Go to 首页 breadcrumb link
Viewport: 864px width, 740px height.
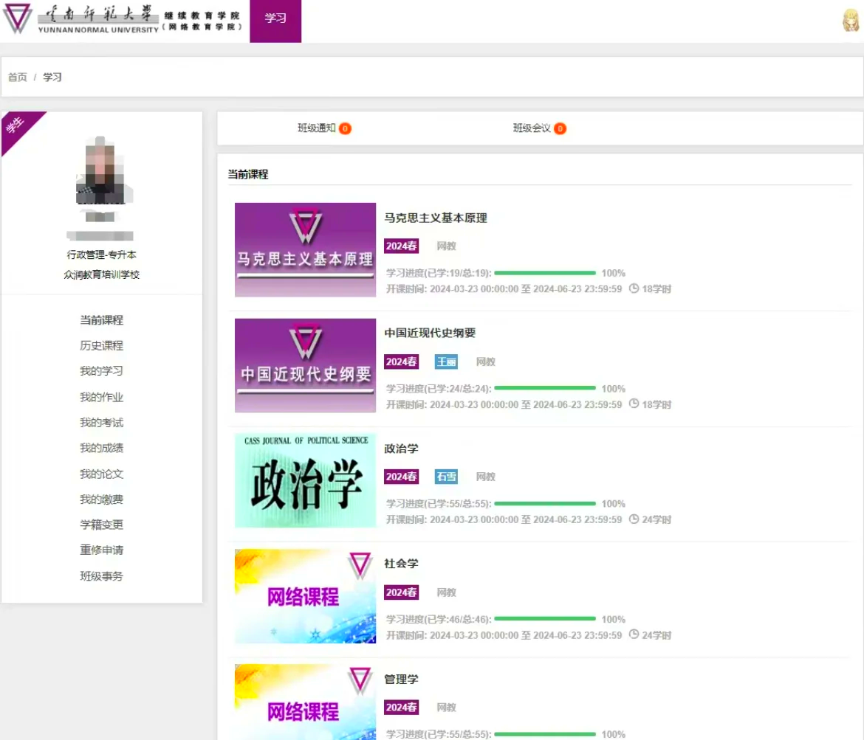click(x=17, y=77)
